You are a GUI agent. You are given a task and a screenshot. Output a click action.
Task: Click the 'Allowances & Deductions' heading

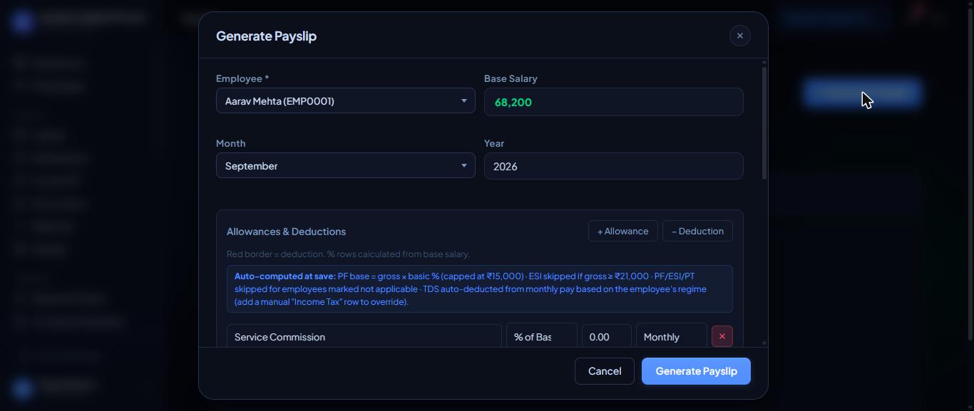pyautogui.click(x=286, y=231)
